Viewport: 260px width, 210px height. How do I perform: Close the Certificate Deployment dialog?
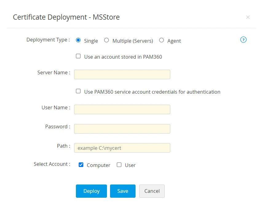pos(248,17)
